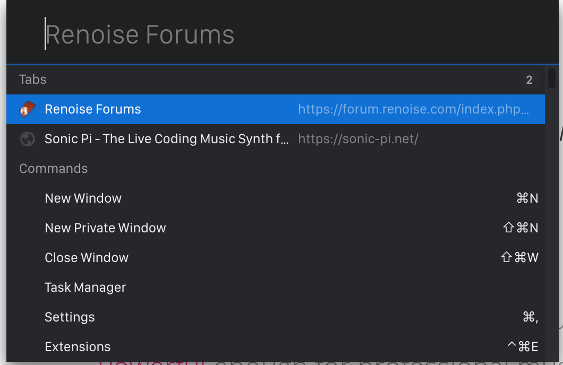Image resolution: width=563 pixels, height=365 pixels.
Task: Run the New Window command
Action: tap(276, 198)
